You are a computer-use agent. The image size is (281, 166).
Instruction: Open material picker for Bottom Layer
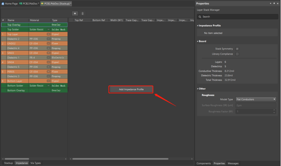48,81
